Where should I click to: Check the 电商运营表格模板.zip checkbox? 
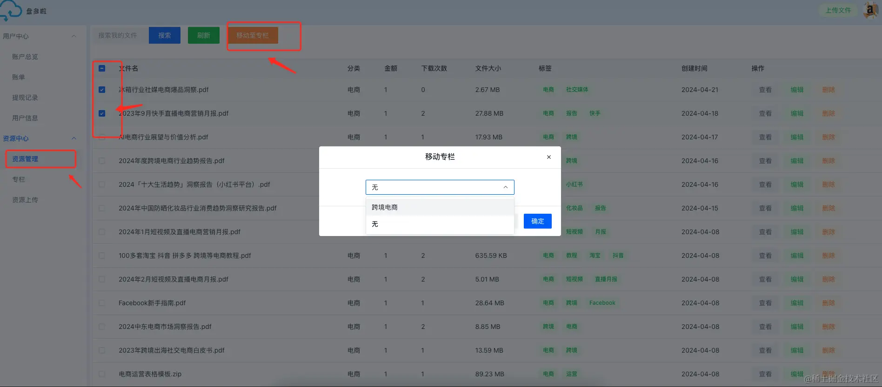tap(102, 374)
